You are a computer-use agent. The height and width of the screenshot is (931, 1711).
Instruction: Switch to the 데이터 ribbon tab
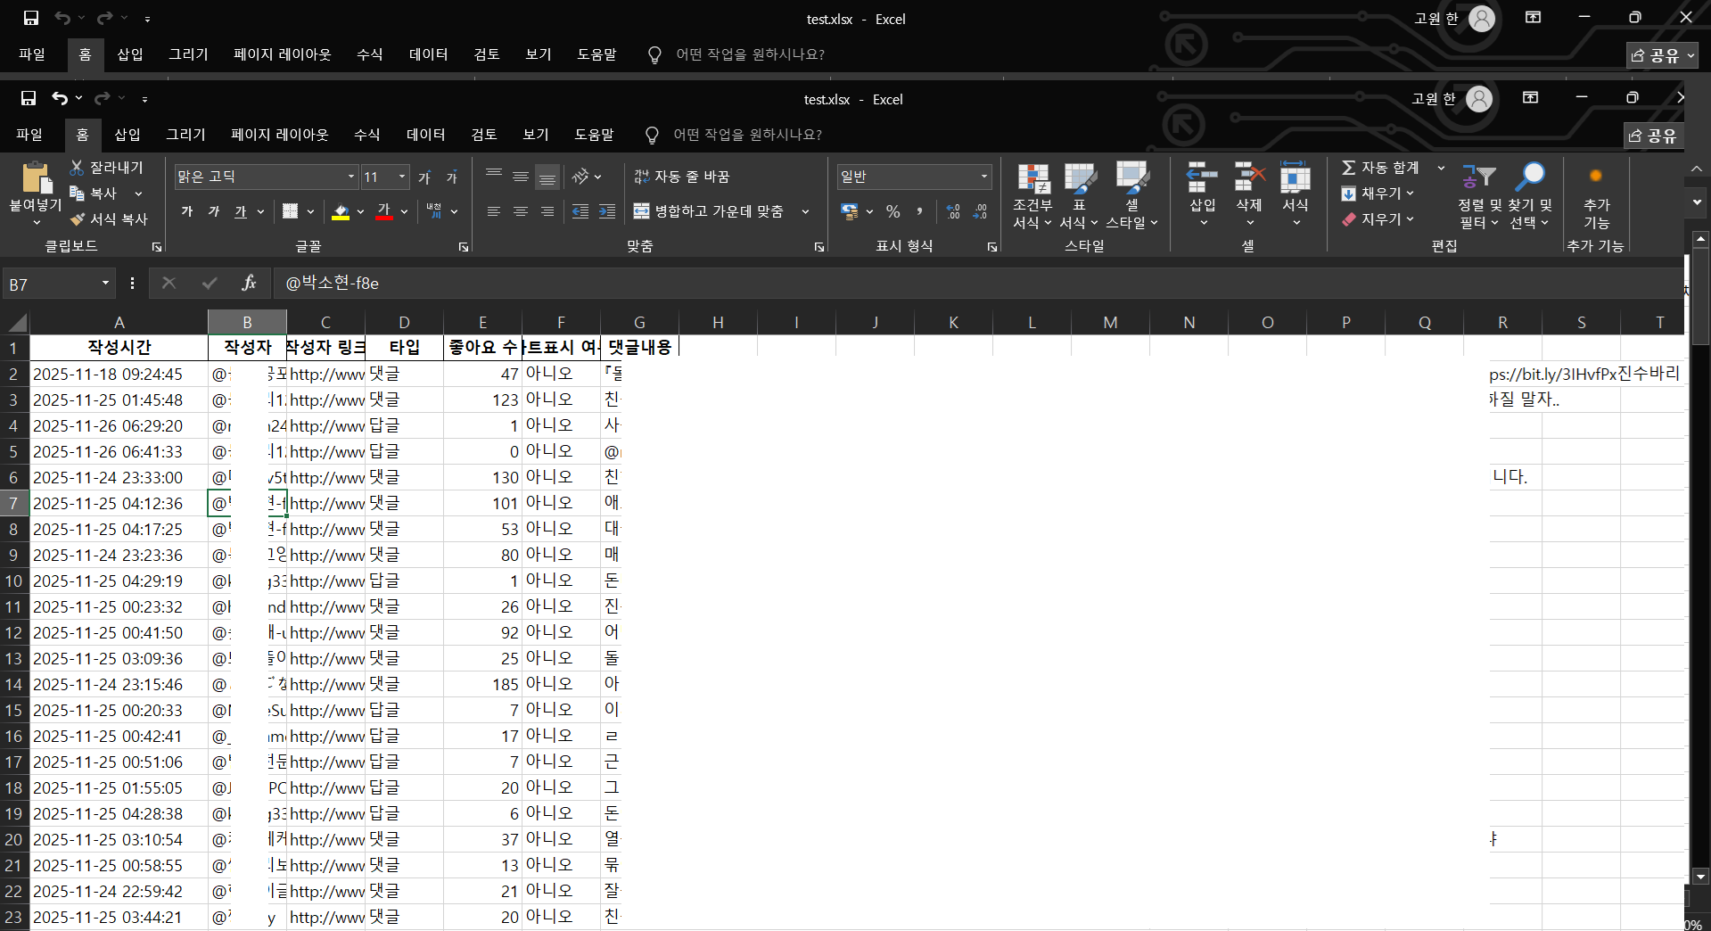tap(425, 134)
